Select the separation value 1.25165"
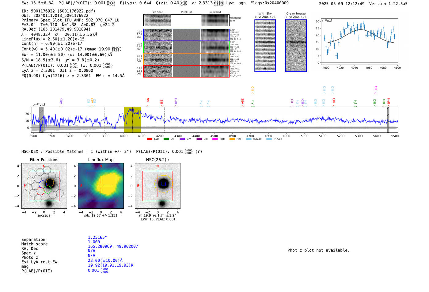The width and height of the screenshot is (429, 292). [x=97, y=237]
